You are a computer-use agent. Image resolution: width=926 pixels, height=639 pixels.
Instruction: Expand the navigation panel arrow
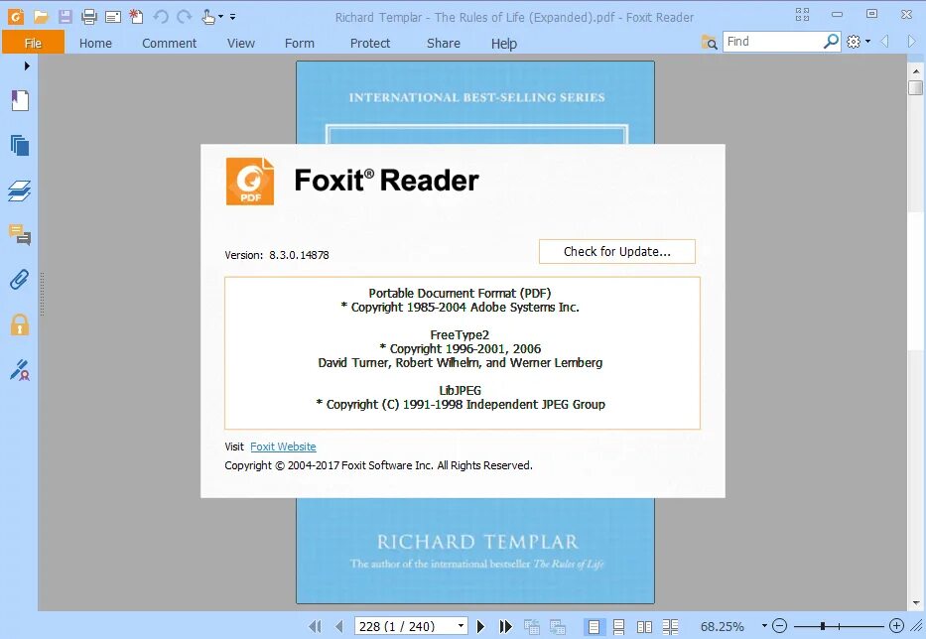(27, 66)
